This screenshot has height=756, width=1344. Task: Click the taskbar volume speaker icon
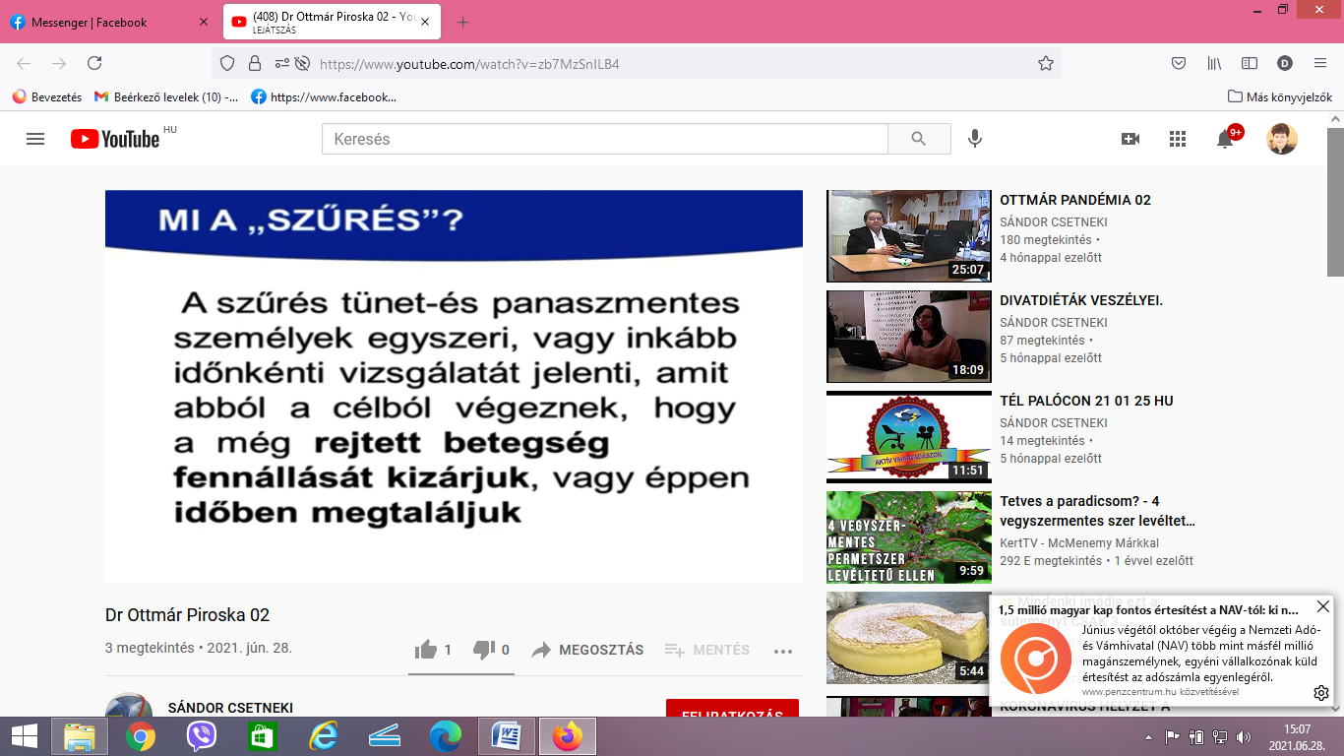tap(1242, 736)
